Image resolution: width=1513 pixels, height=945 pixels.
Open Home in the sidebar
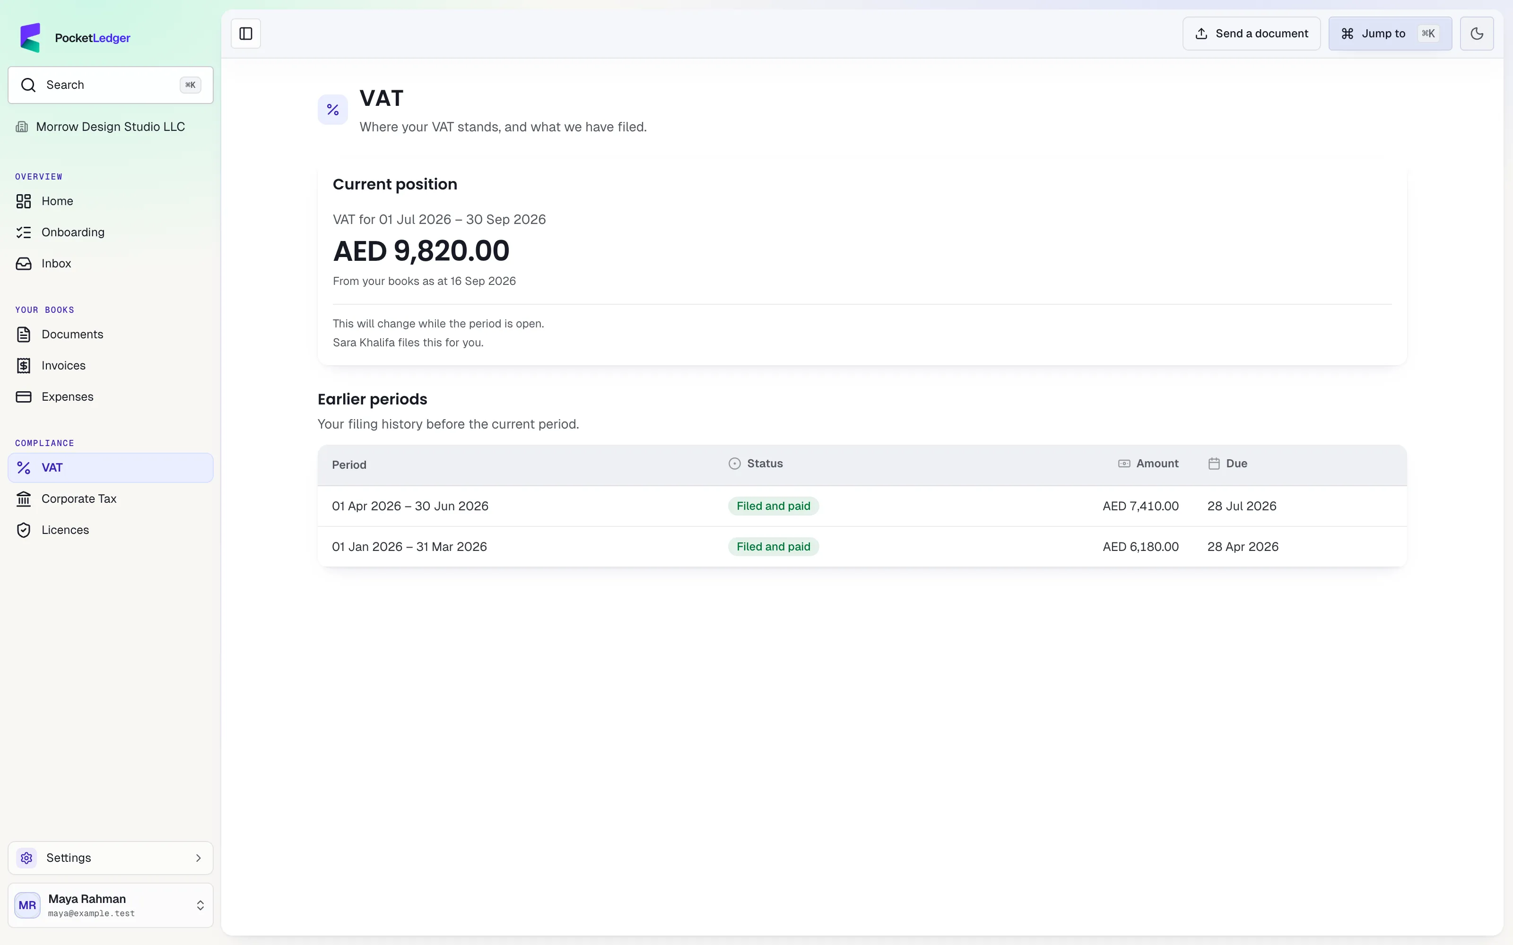(111, 201)
